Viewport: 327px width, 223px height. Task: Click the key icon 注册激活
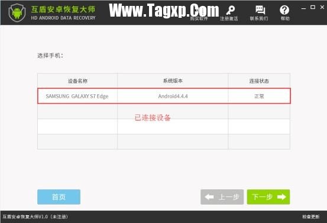[x=229, y=13]
